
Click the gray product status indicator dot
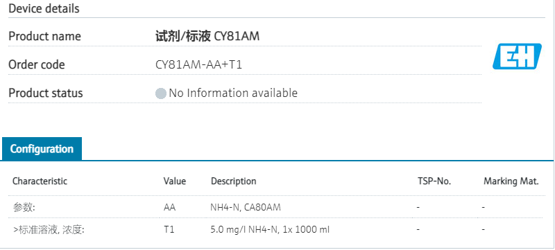pyautogui.click(x=161, y=93)
